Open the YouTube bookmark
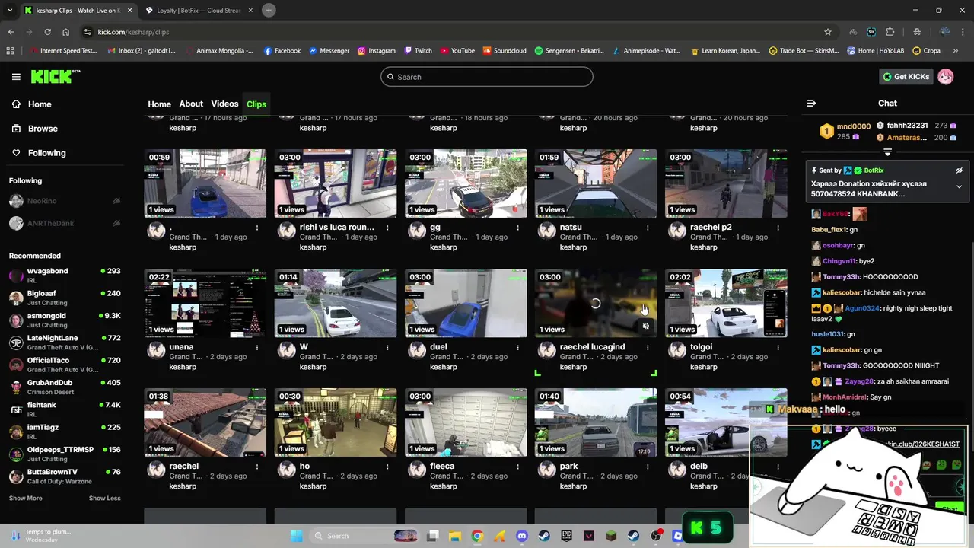Image resolution: width=974 pixels, height=548 pixels. [457, 51]
